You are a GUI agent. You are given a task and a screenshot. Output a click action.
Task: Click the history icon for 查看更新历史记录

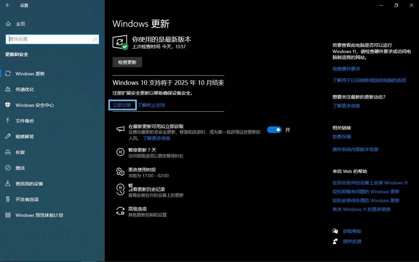tap(120, 189)
